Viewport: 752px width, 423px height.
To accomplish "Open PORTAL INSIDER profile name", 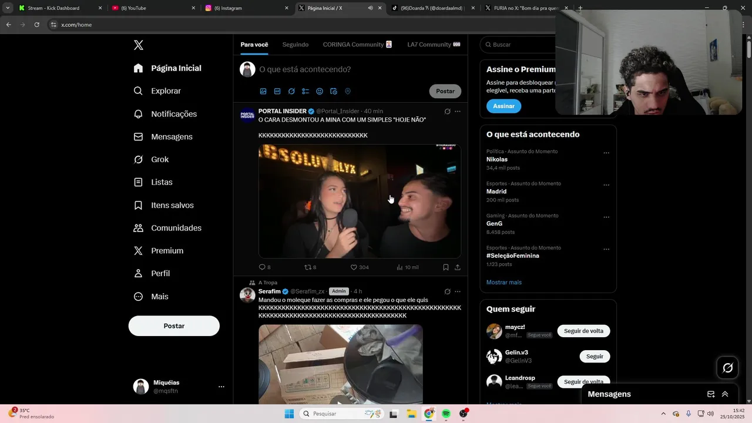I will pyautogui.click(x=283, y=111).
